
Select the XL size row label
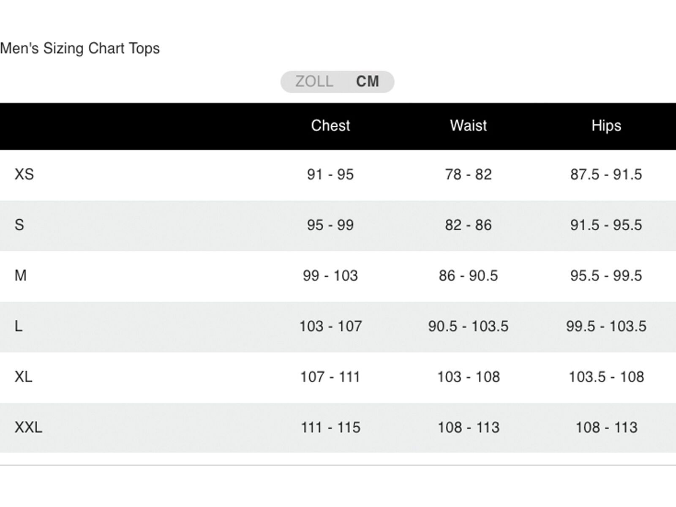24,376
